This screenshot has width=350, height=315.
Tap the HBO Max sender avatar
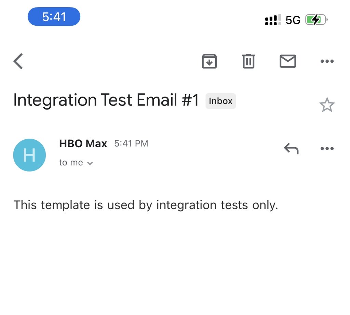[29, 155]
